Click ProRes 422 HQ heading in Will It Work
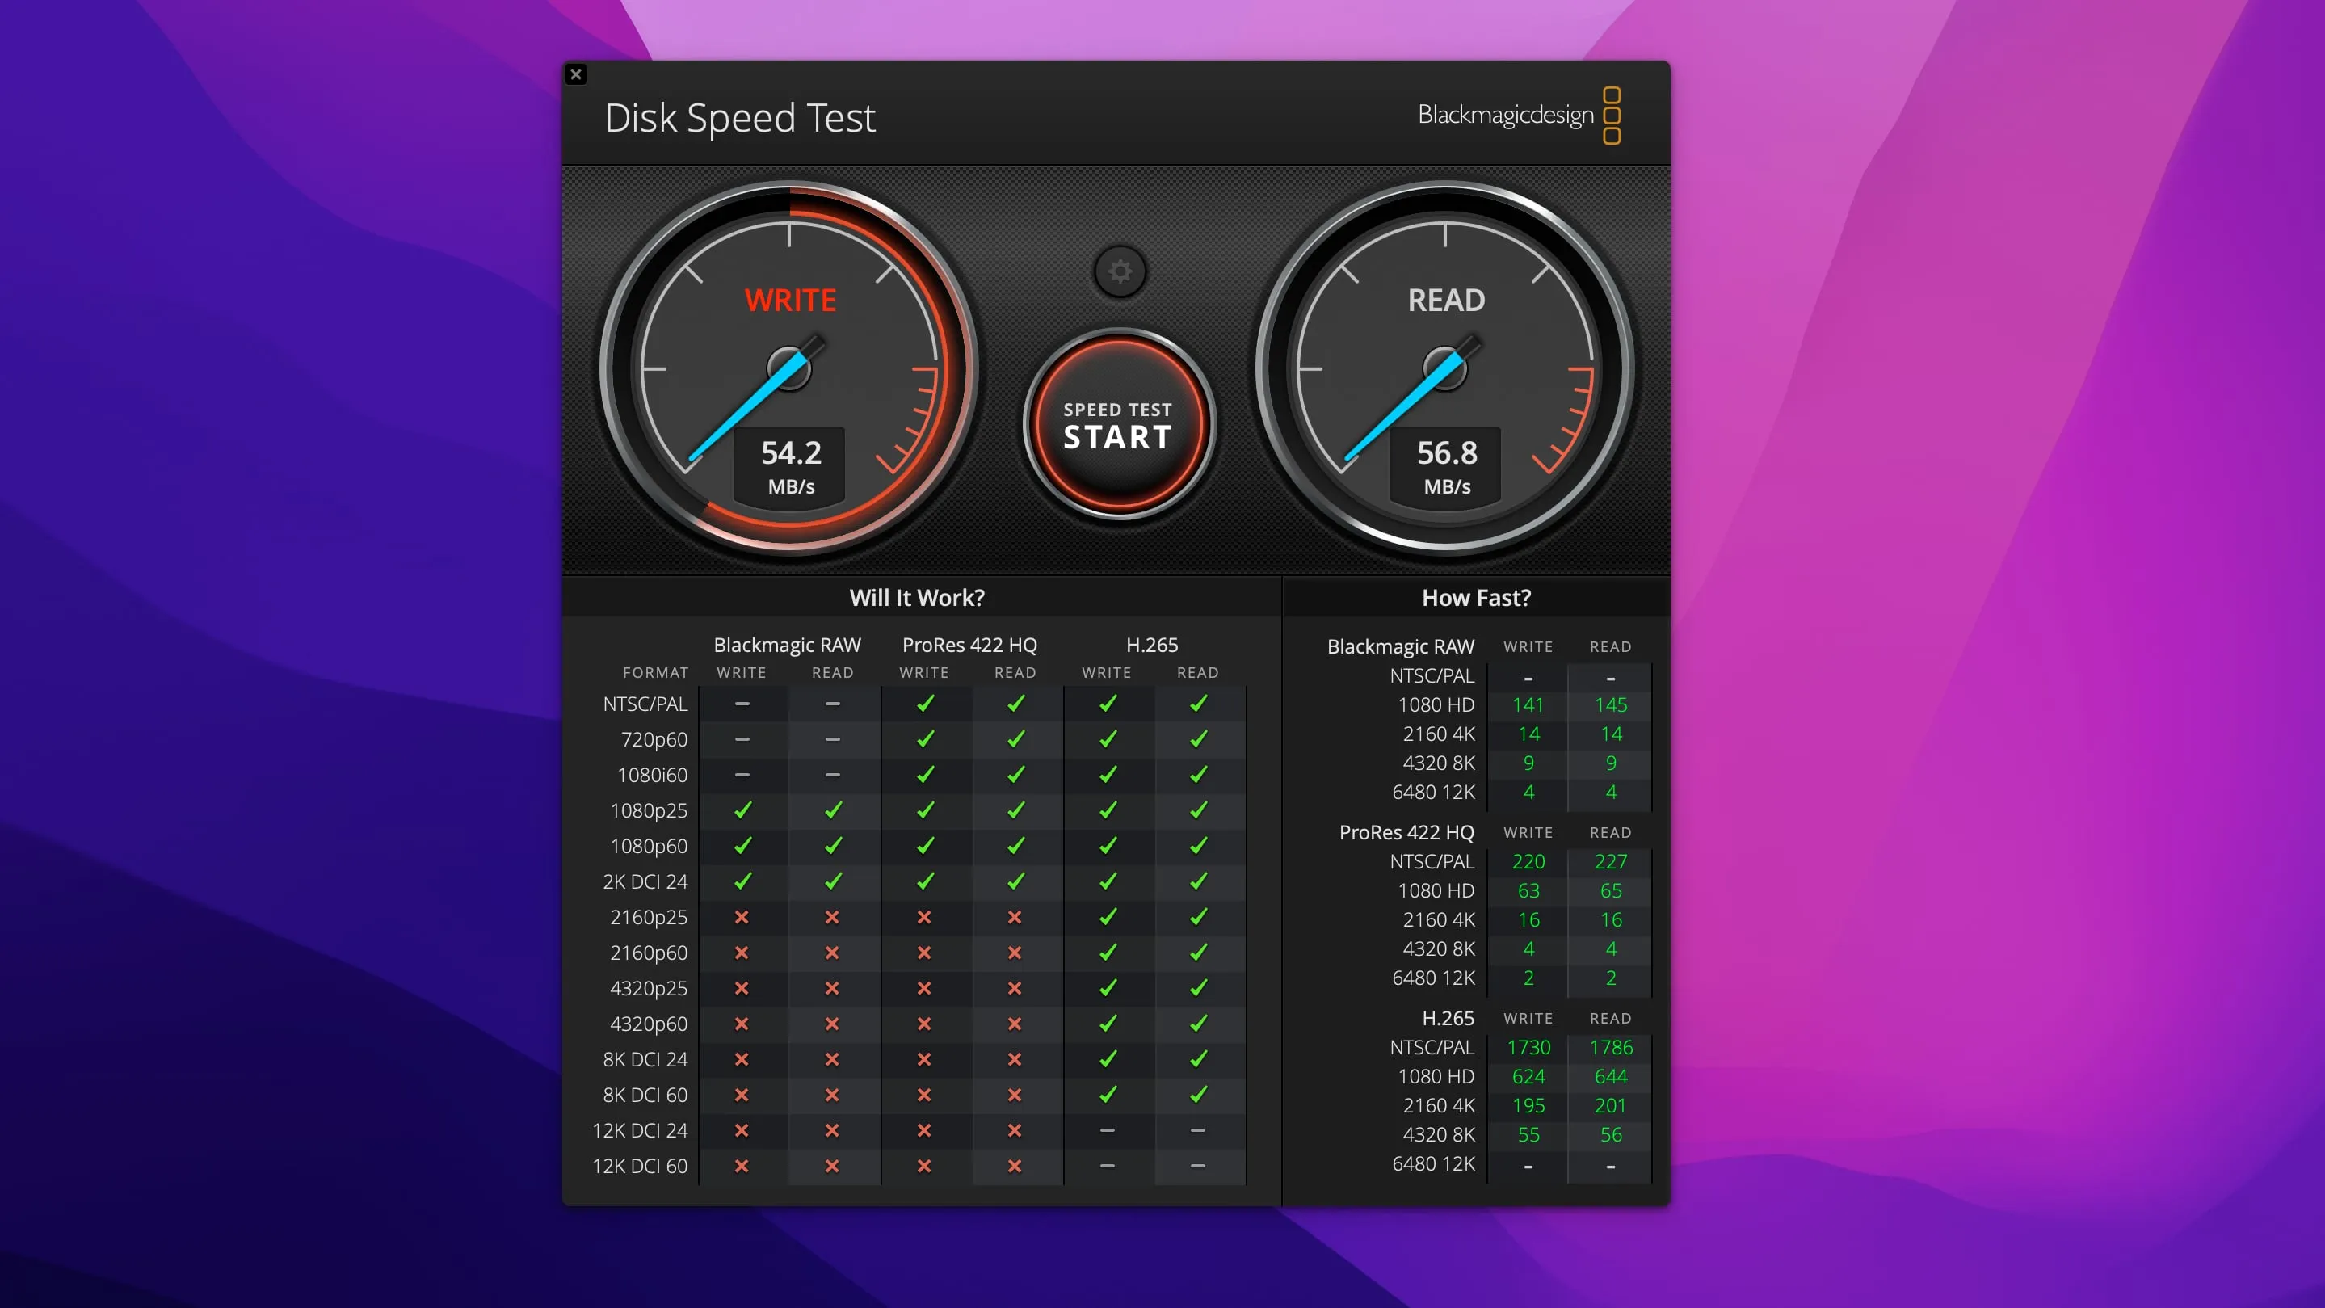This screenshot has height=1308, width=2325. (x=969, y=646)
